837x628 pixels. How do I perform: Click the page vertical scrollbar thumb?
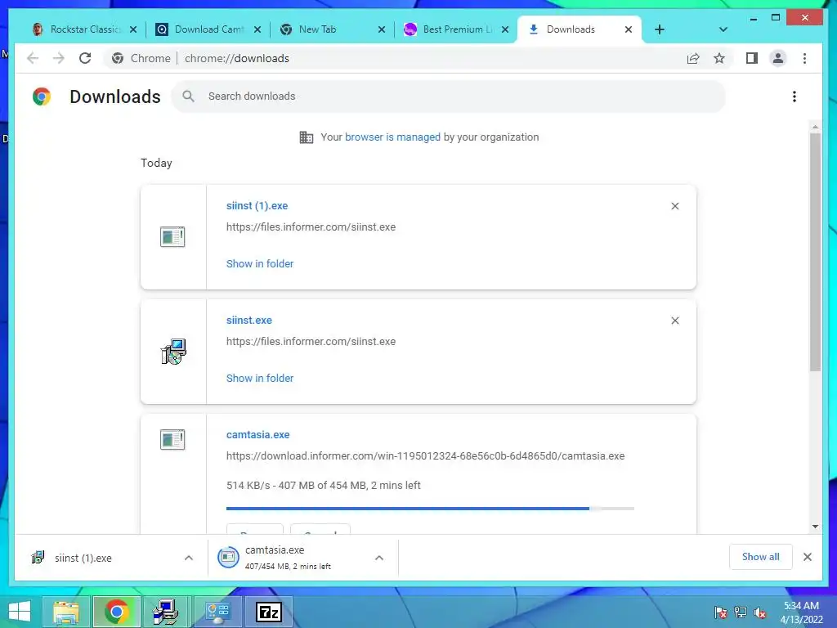coord(815,251)
